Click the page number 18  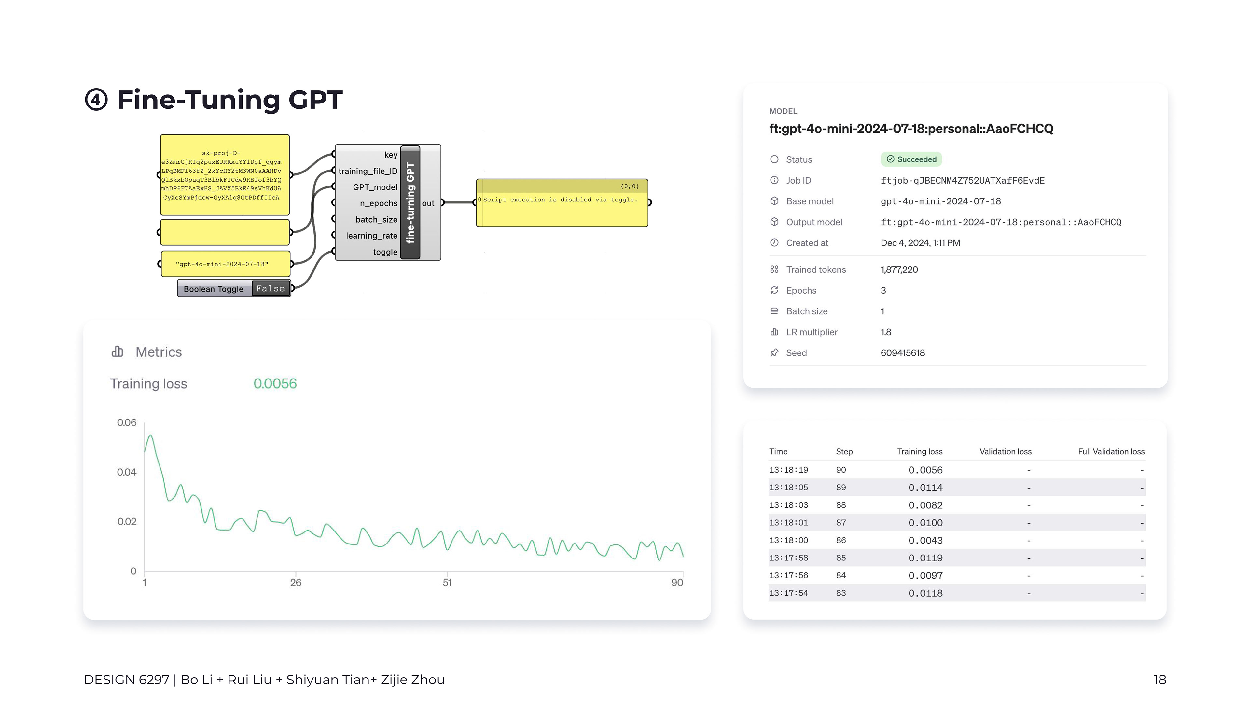pyautogui.click(x=1159, y=679)
